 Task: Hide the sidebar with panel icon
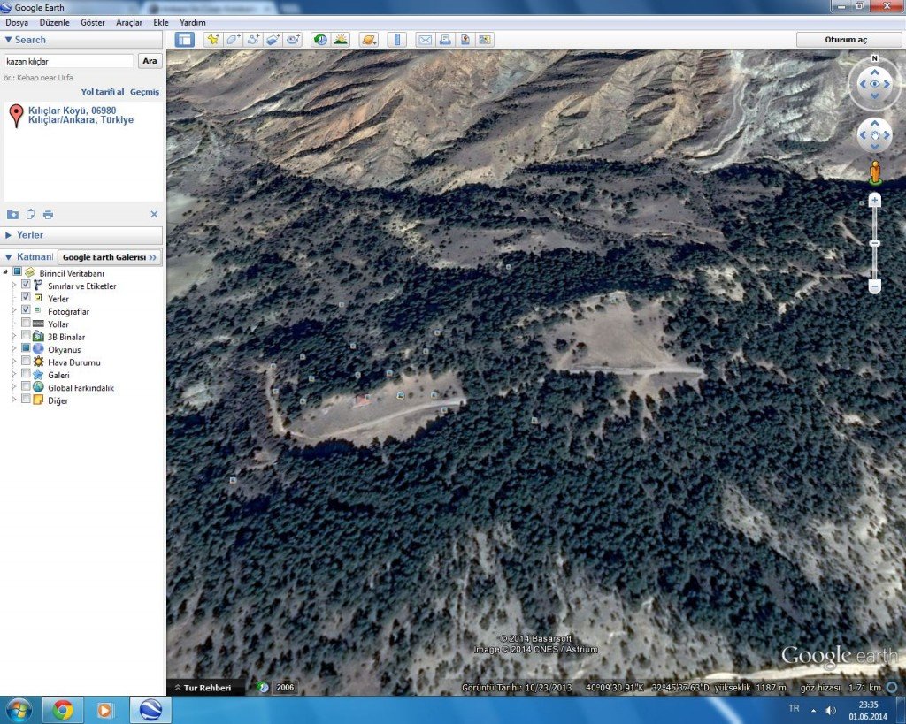tap(184, 40)
